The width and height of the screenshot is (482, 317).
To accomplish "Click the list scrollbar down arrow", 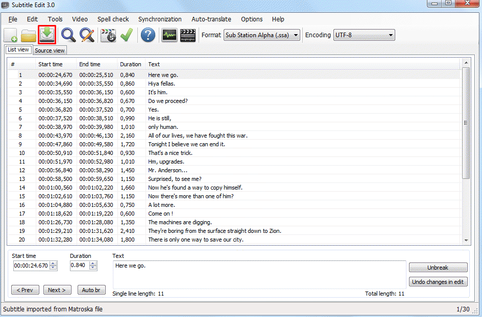I will 466,240.
